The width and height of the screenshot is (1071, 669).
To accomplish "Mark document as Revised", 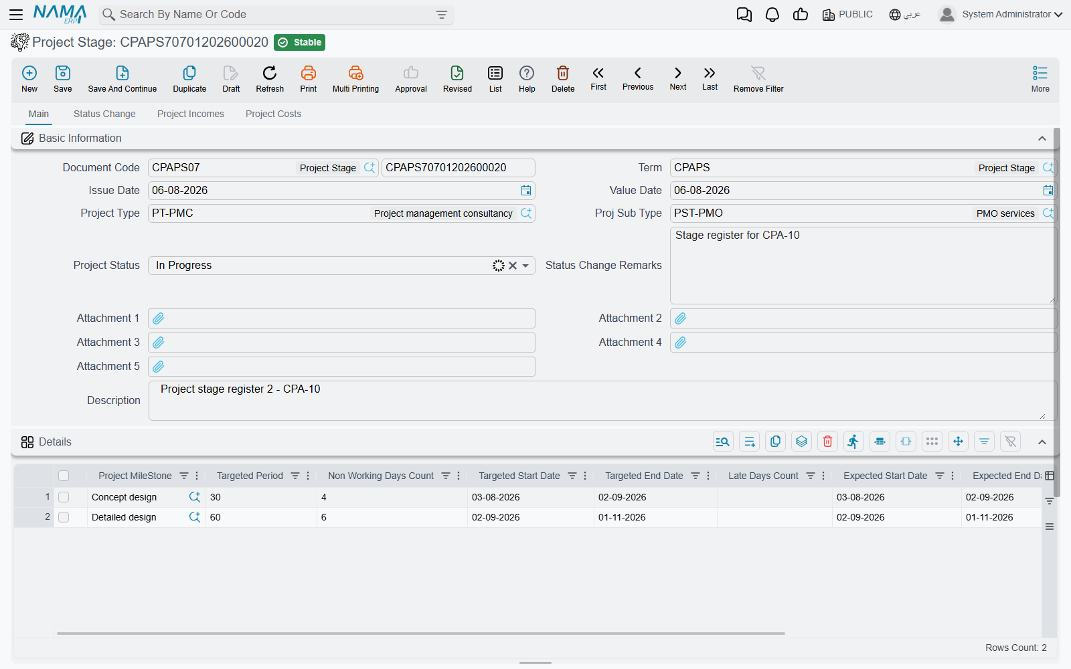I will pyautogui.click(x=457, y=79).
